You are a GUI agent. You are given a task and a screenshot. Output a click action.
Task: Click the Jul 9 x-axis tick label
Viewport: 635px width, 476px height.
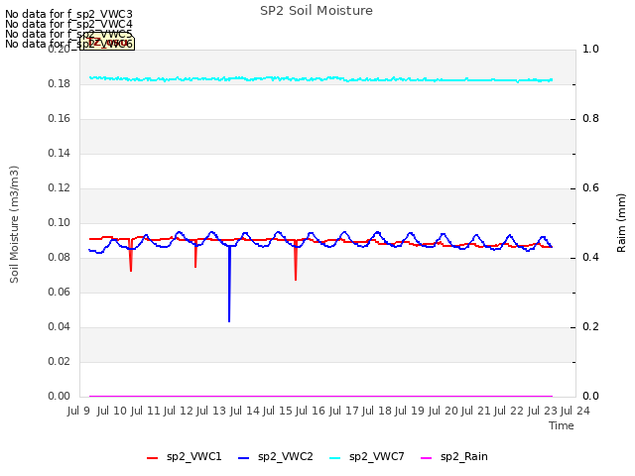(x=78, y=411)
